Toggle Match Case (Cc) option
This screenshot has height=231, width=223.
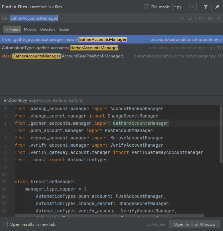201,19
